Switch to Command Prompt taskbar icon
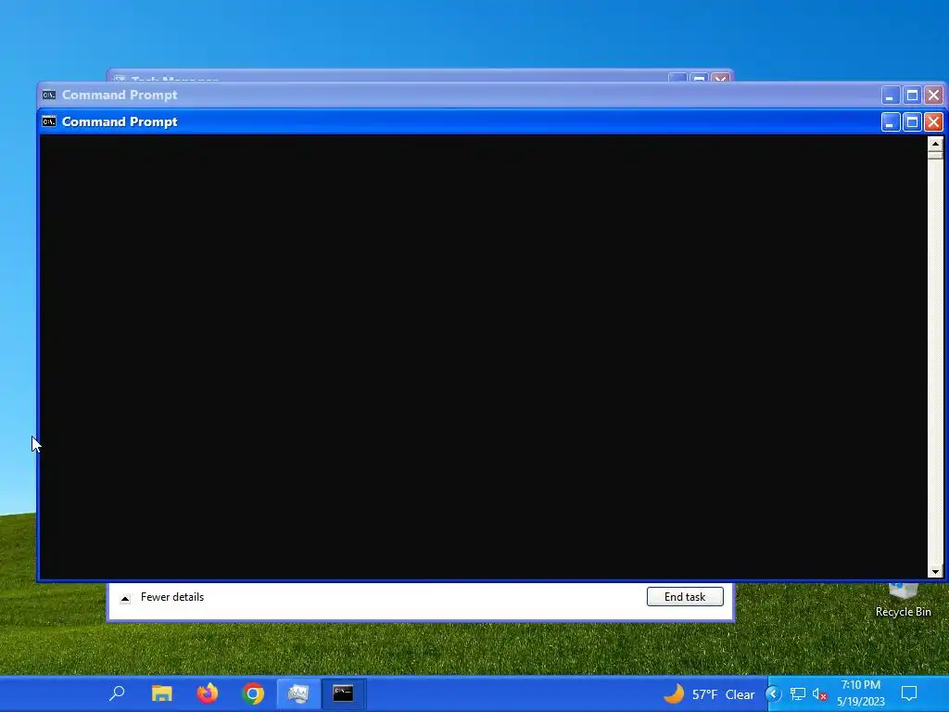The height and width of the screenshot is (712, 949). coord(343,693)
